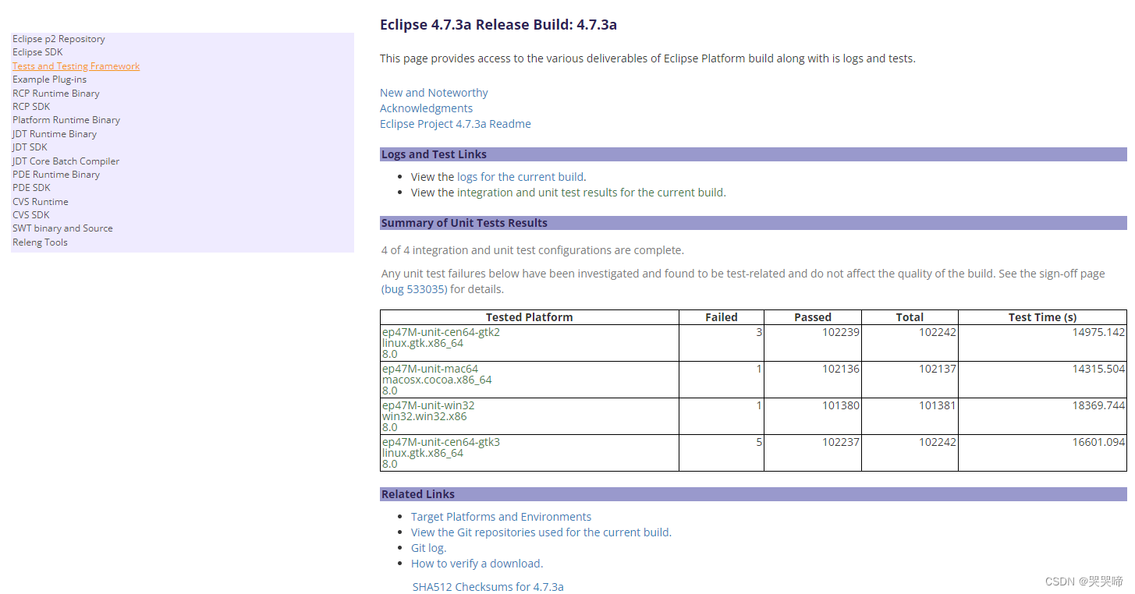View the Acknowledgments page
This screenshot has width=1135, height=594.
426,108
